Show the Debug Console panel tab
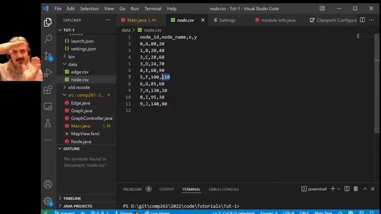 point(224,189)
